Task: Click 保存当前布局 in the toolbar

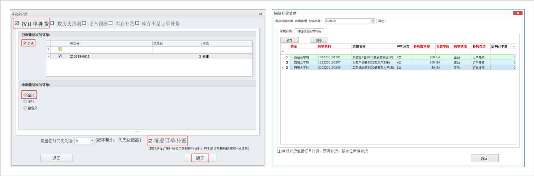Action: click(x=284, y=21)
